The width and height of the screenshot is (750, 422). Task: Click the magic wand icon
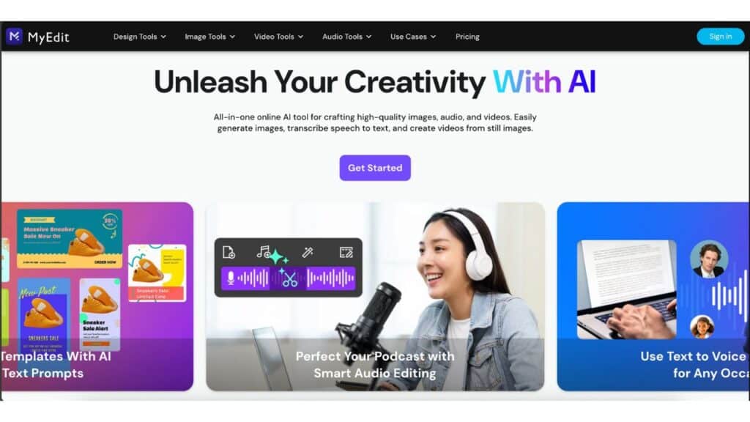(x=308, y=252)
